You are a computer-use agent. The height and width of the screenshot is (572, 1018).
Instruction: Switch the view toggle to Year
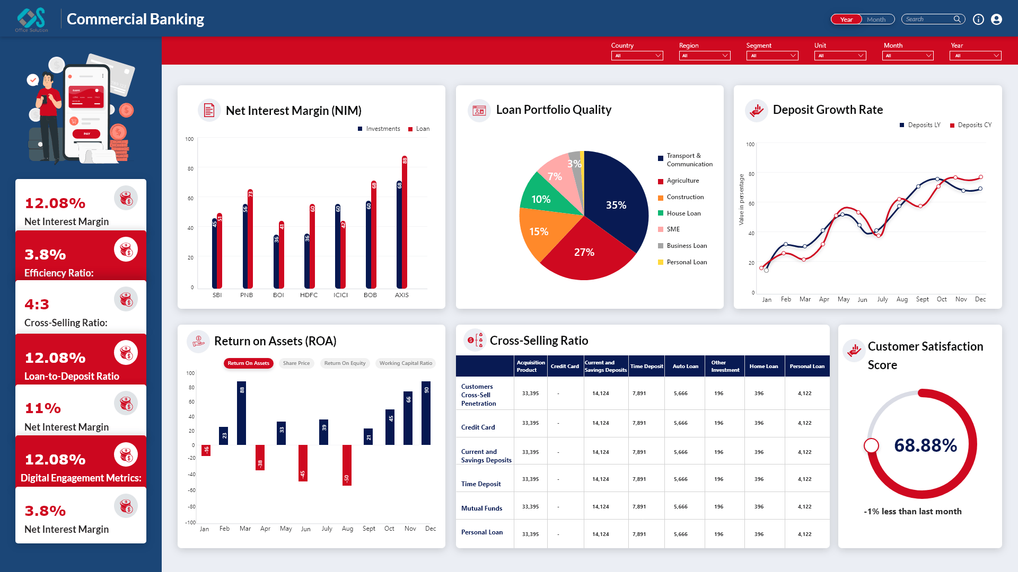[846, 20]
